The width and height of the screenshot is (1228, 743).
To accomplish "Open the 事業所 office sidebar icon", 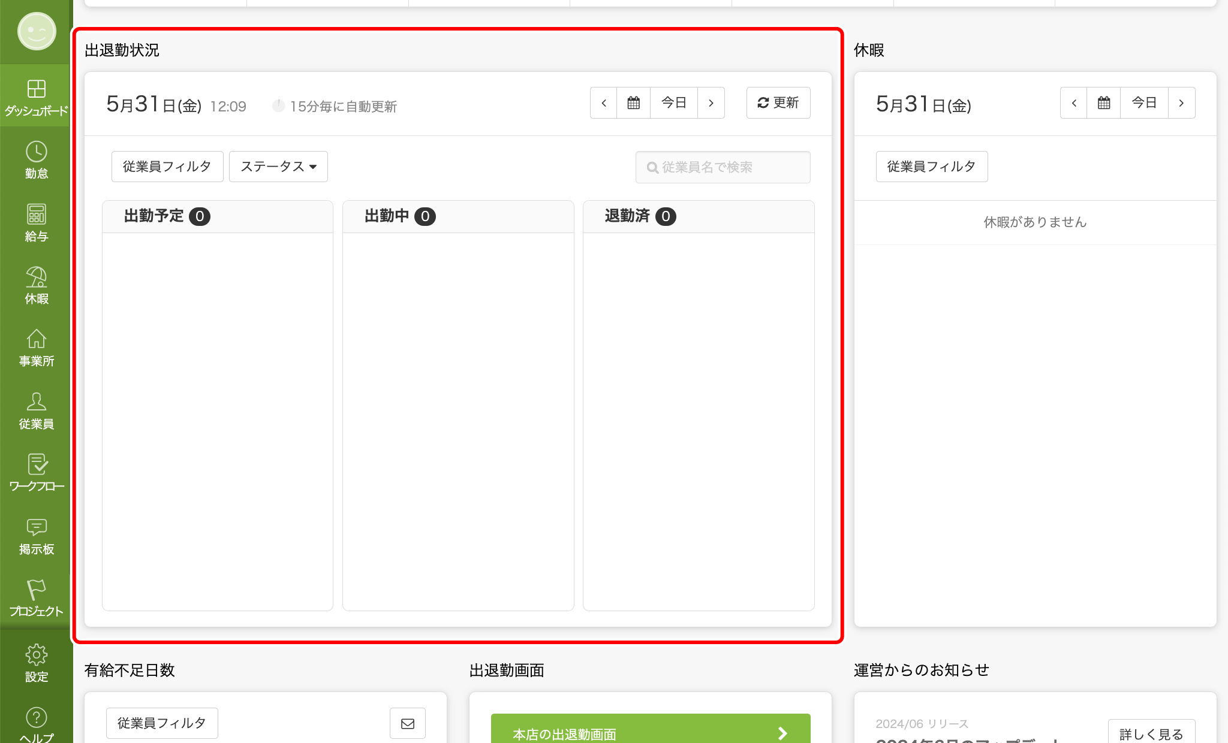I will click(36, 348).
